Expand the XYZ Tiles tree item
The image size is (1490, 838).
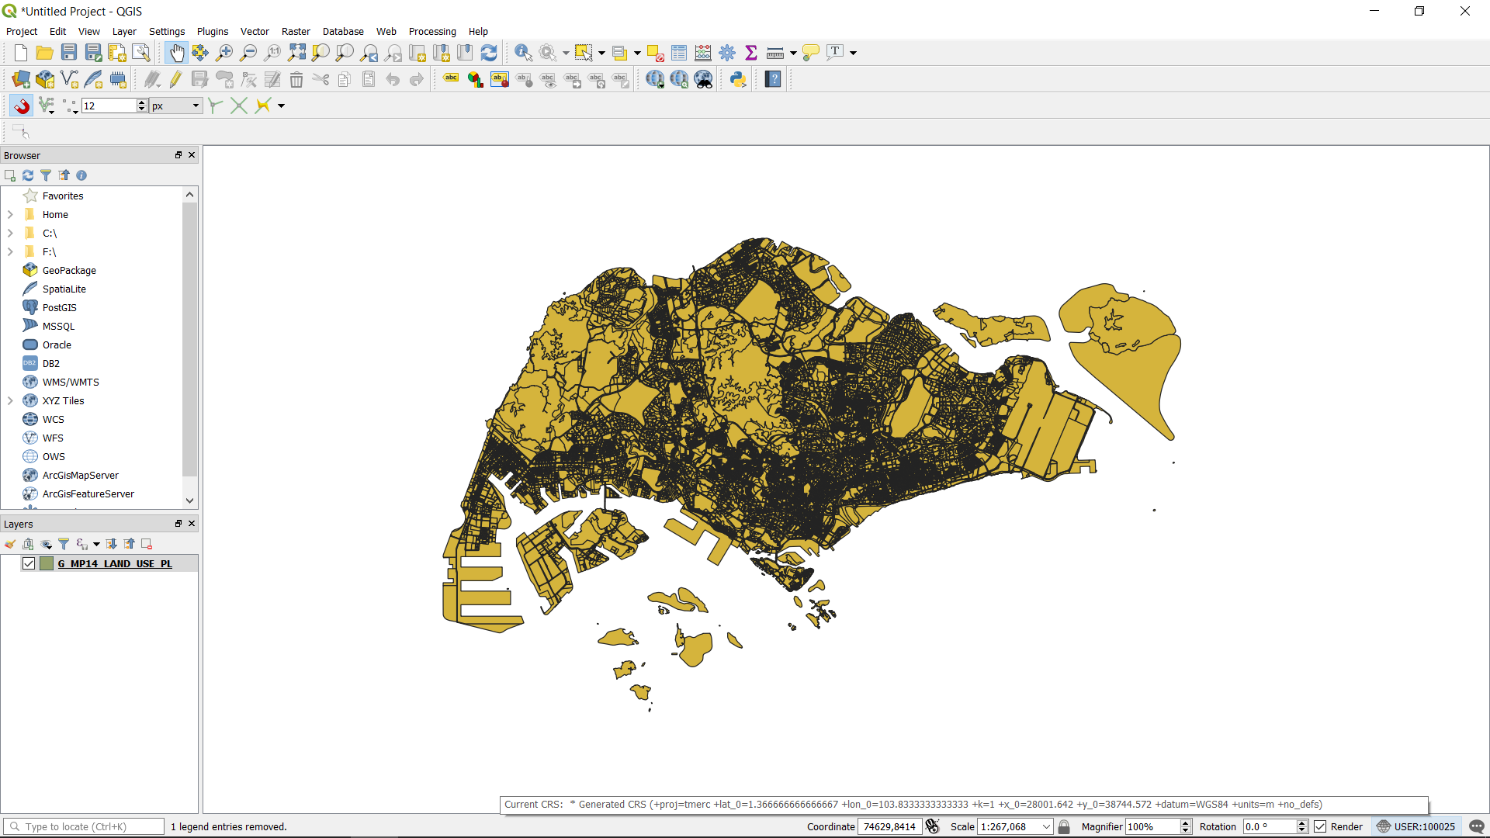coord(10,400)
